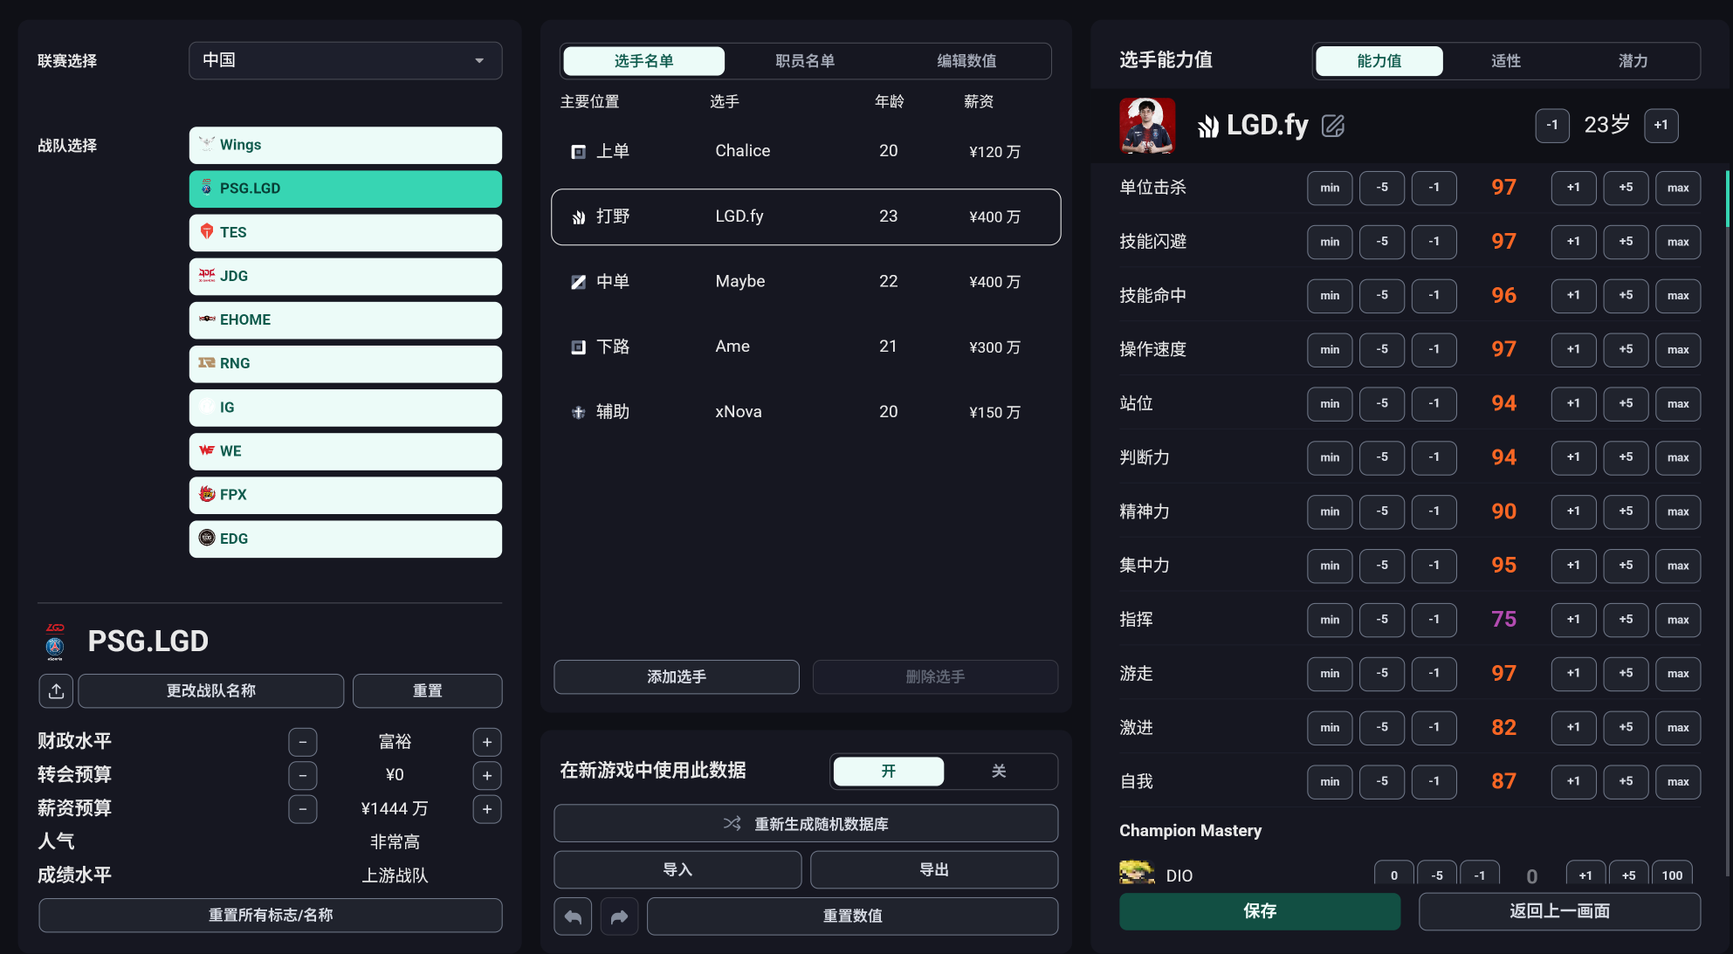
Task: Click the edit pencil icon beside LGD.fy
Action: point(1333,126)
